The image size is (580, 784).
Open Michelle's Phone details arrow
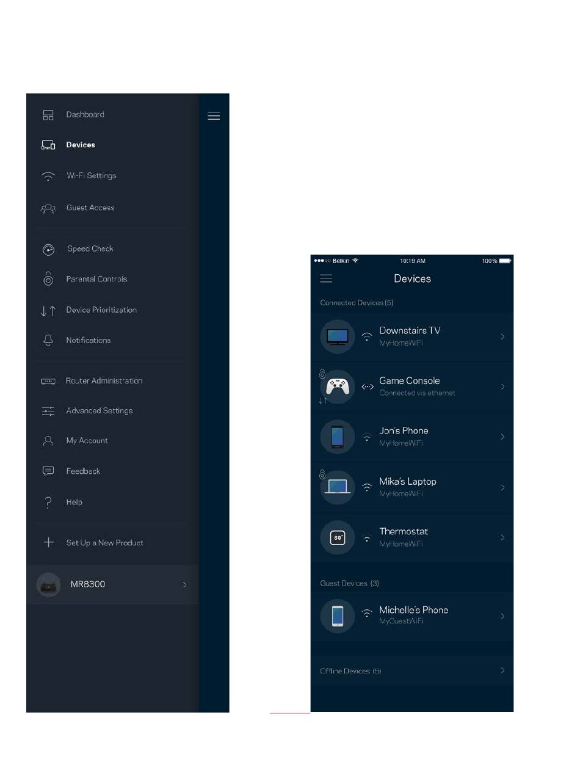click(502, 616)
